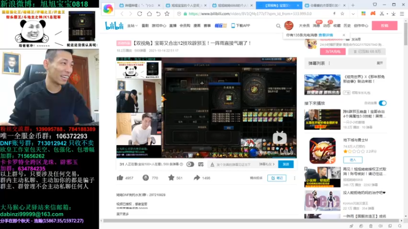Click the danmaku text input field
Screen dimensions: 408x229
(x=234, y=164)
